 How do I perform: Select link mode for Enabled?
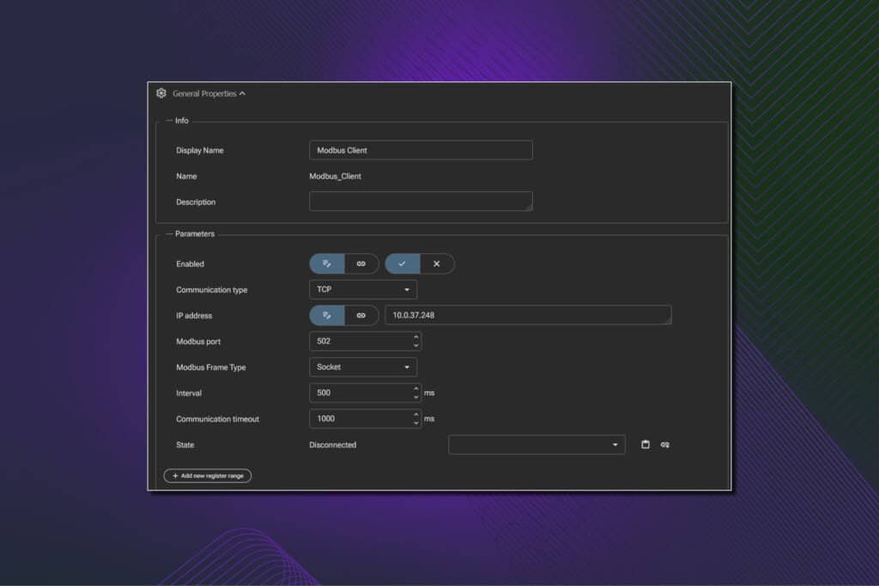tap(361, 264)
